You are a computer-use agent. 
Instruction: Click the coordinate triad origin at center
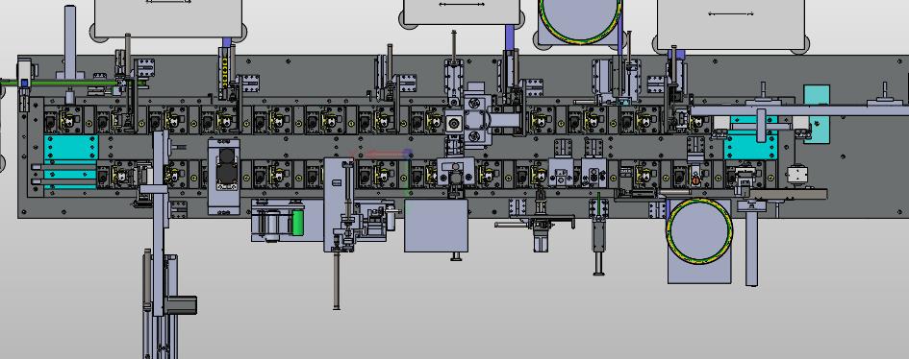click(408, 154)
